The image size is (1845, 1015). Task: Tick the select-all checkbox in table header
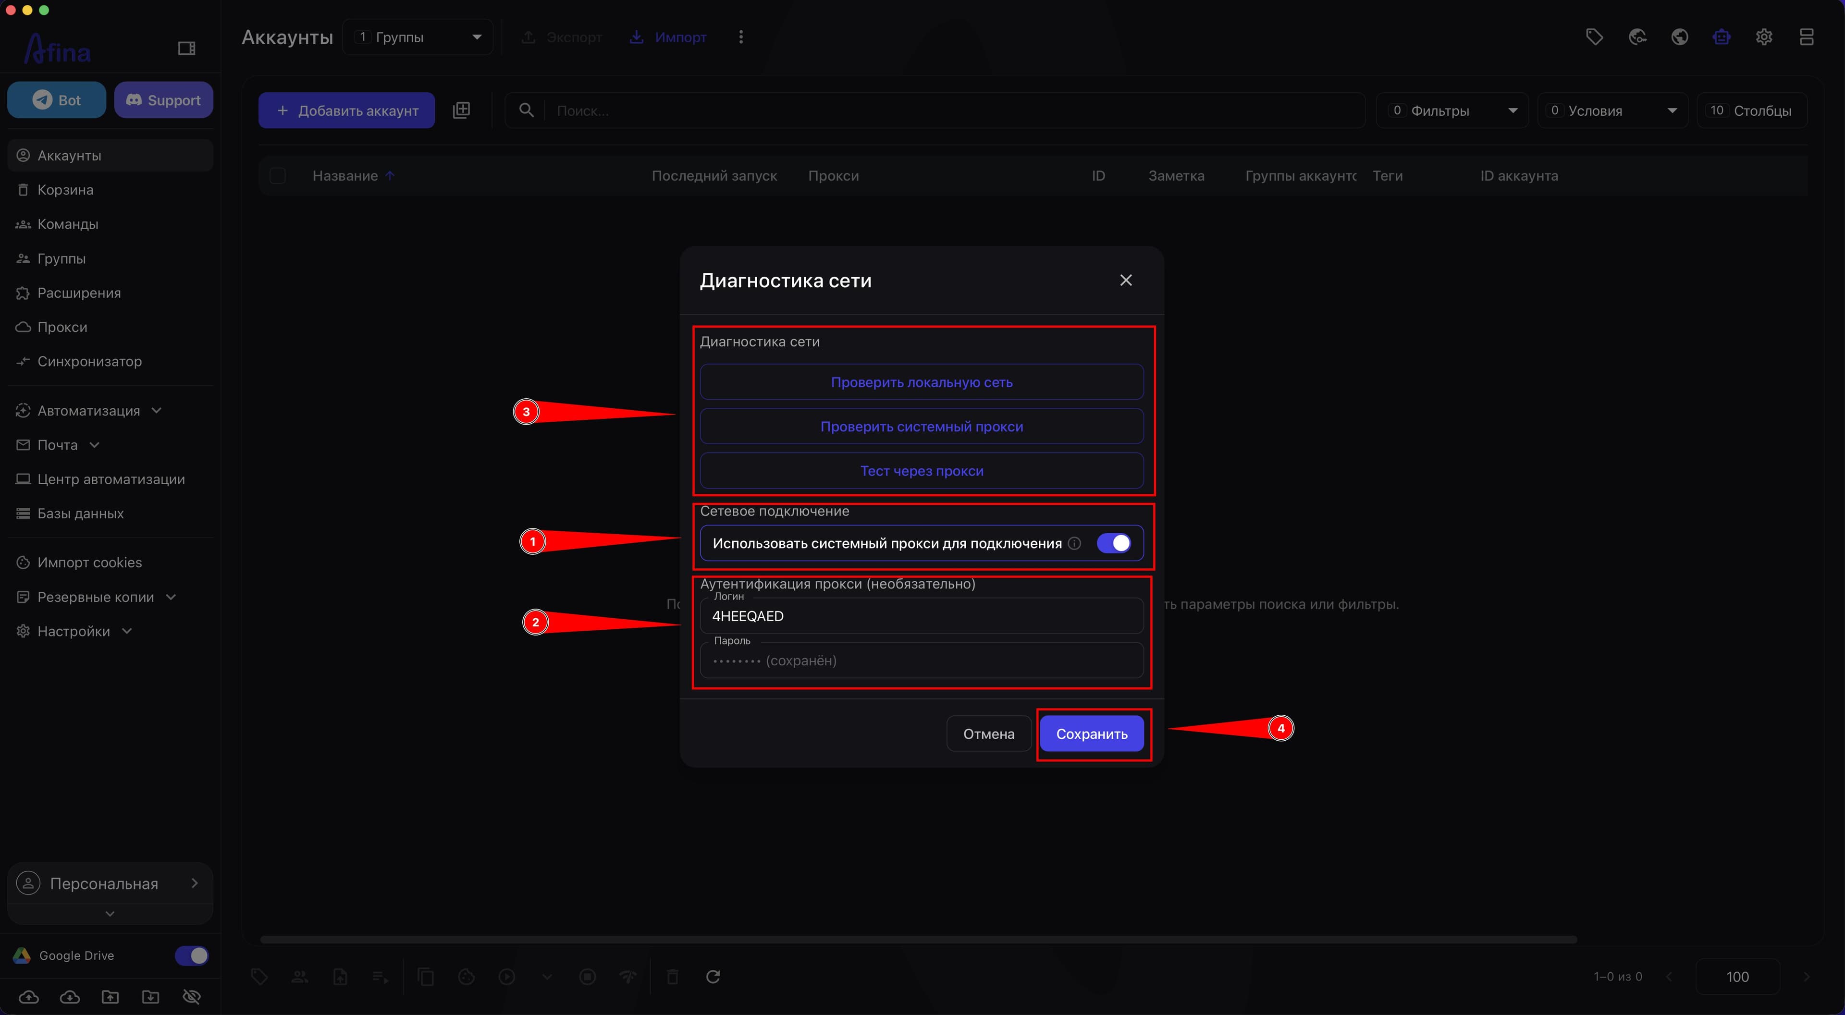[277, 175]
